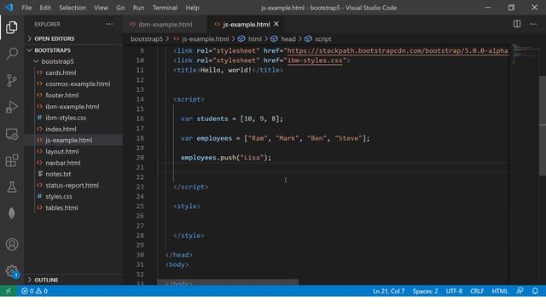Split the editor to the right
Screen dimensions: 546x307
(517, 24)
